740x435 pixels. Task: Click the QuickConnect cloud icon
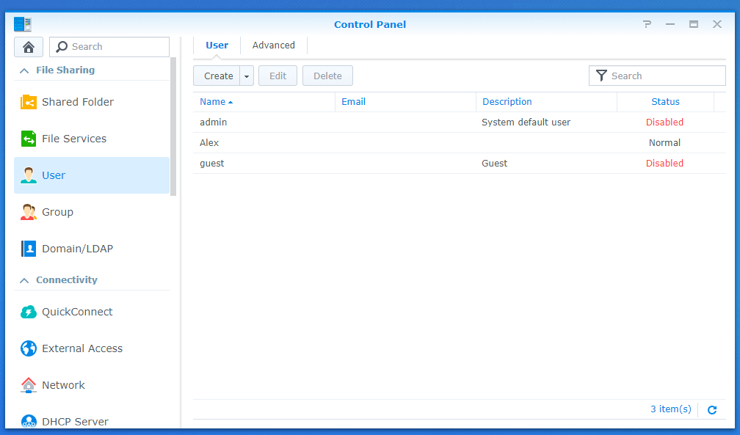tap(29, 312)
